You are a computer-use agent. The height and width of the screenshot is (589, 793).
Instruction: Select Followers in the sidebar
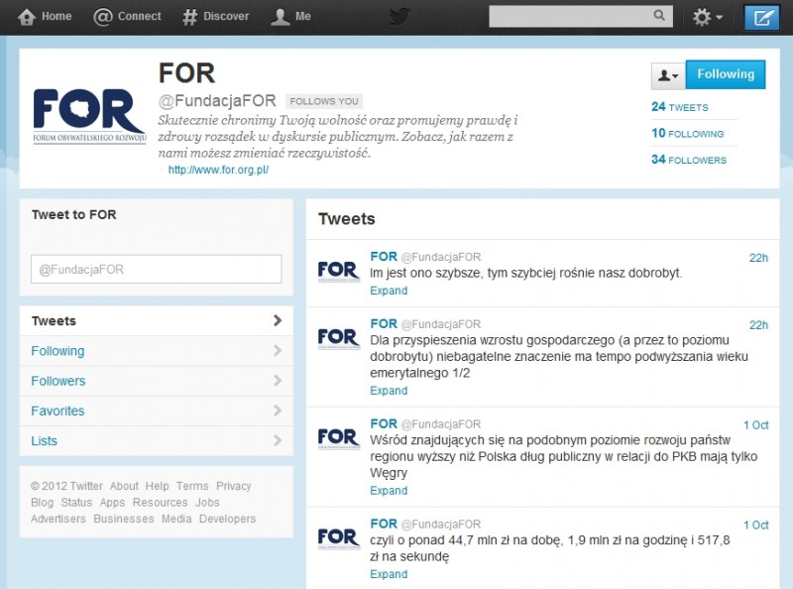(157, 381)
